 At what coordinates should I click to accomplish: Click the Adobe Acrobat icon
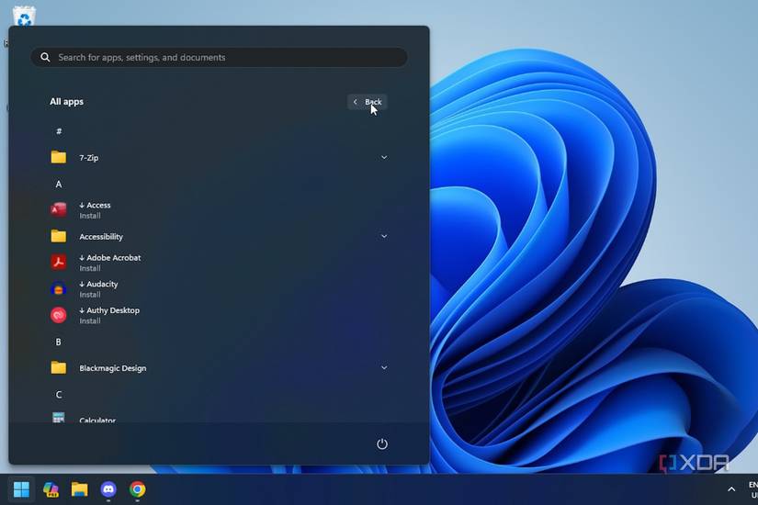[x=59, y=263]
